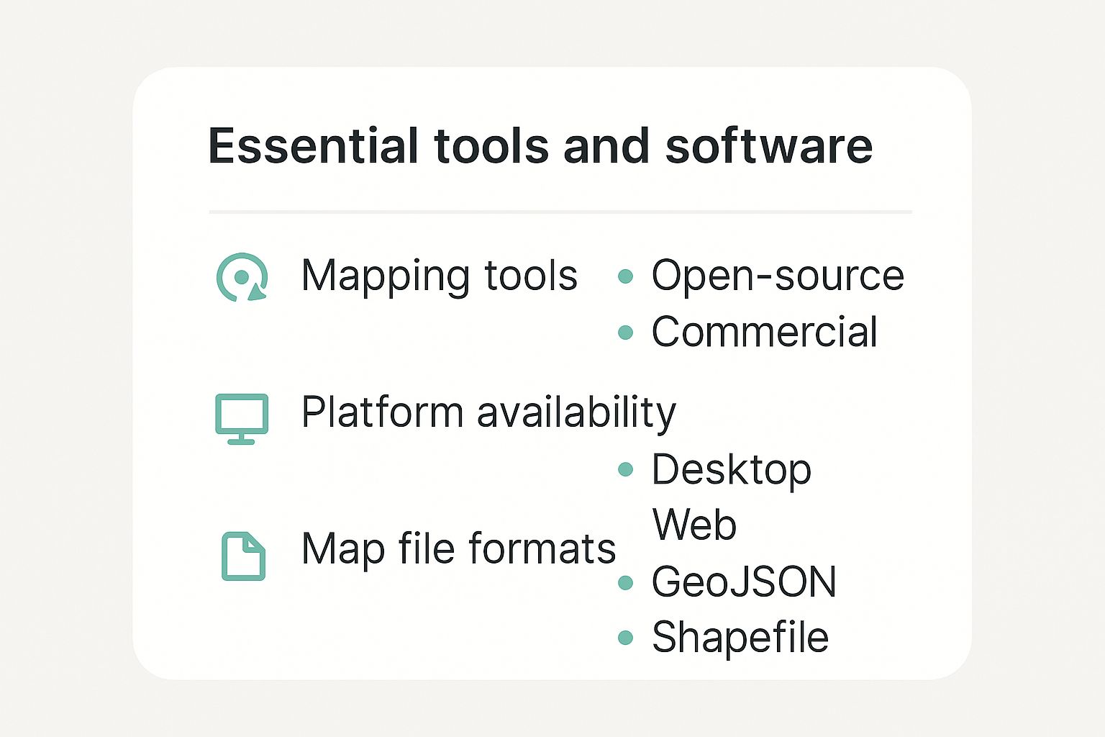Click the bullet dot beside Open-source
Screen dimensions: 1105x737
pos(626,276)
